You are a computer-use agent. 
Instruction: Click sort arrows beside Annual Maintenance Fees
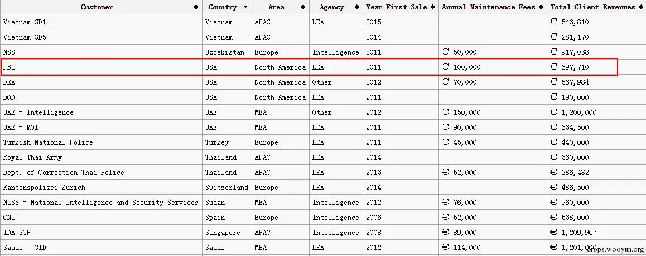click(x=541, y=7)
